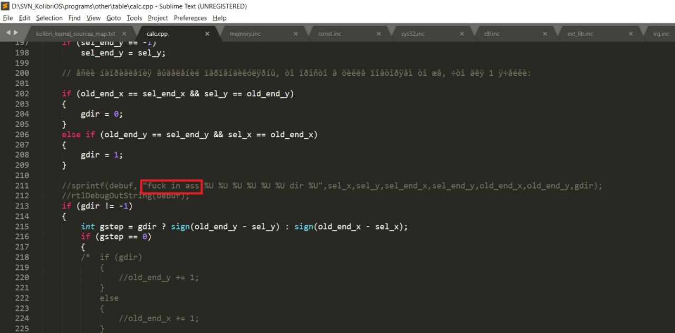Open the Edit menu

pyautogui.click(x=24, y=18)
